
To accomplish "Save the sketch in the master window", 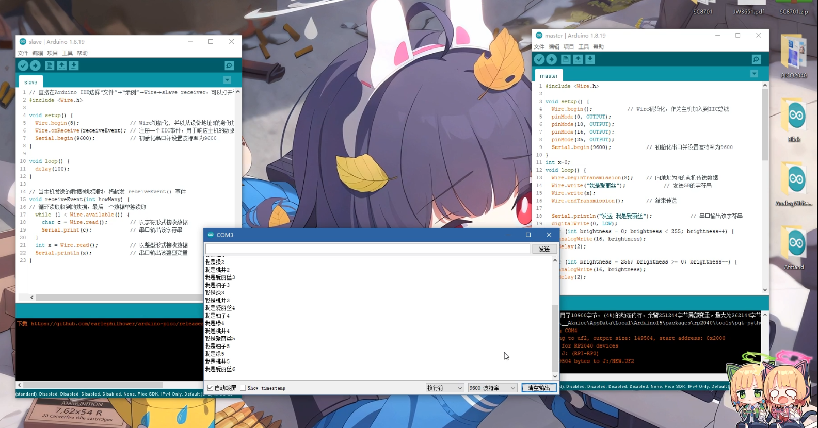I will [x=590, y=59].
